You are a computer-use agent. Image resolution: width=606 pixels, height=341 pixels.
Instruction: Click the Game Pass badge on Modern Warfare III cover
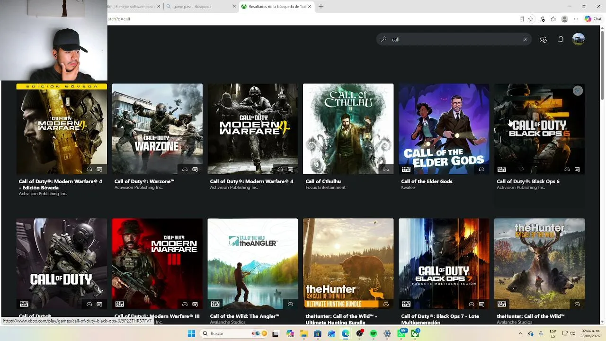(x=119, y=304)
